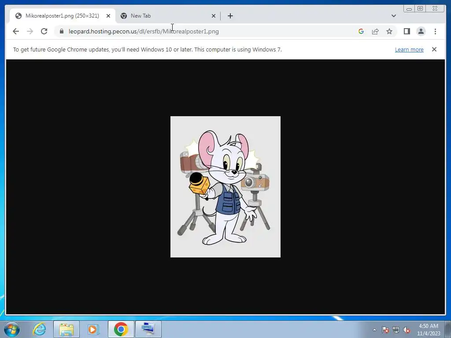
Task: Restore down the Chrome window
Action: click(x=420, y=9)
